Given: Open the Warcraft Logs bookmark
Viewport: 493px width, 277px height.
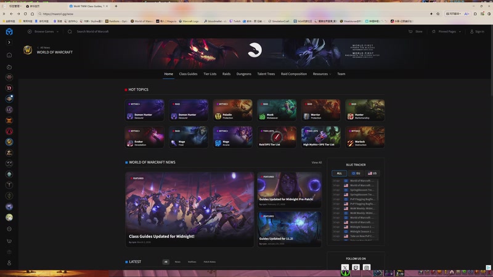Looking at the screenshot, I should coord(189,22).
